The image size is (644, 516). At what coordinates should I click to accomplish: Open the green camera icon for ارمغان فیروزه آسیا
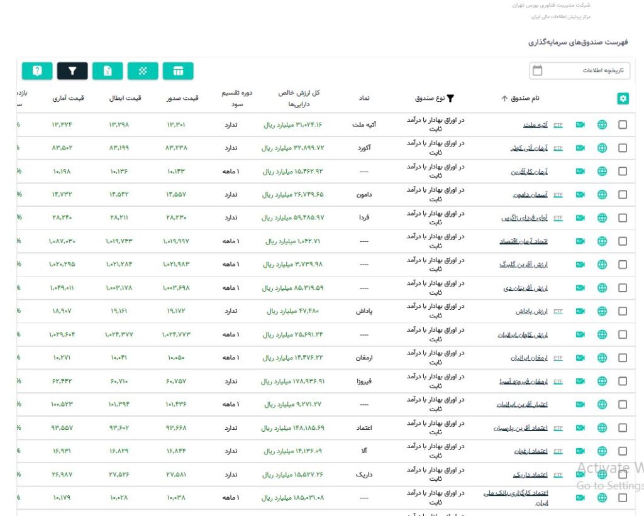[580, 382]
